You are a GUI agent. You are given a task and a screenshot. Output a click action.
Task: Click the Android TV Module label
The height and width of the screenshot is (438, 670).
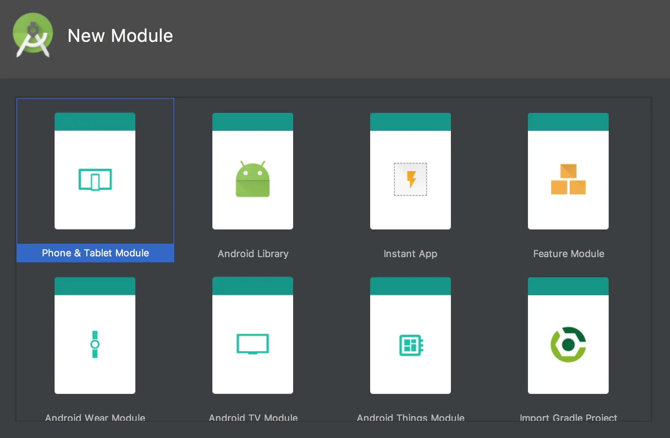point(253,417)
